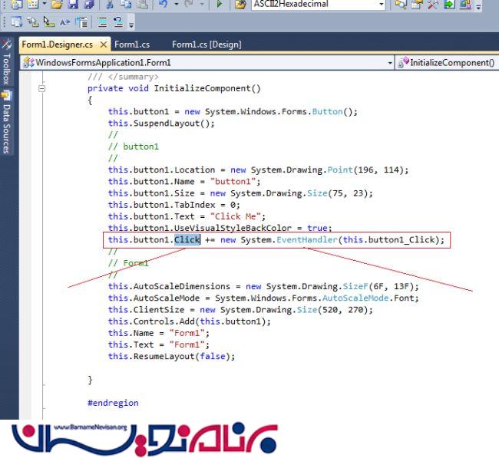
Task: Expand the WindowsFormsApplication1.Form1 type dropdown
Action: (389, 63)
